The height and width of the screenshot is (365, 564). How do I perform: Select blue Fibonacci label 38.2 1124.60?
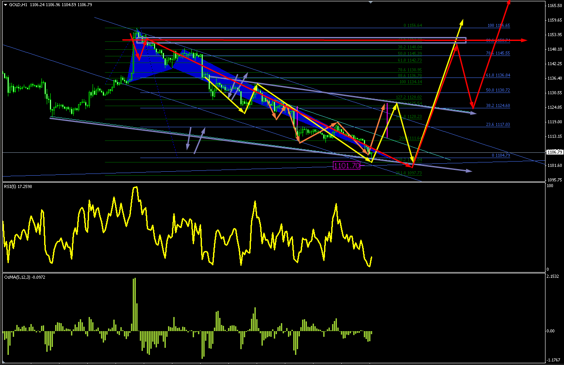pyautogui.click(x=497, y=106)
